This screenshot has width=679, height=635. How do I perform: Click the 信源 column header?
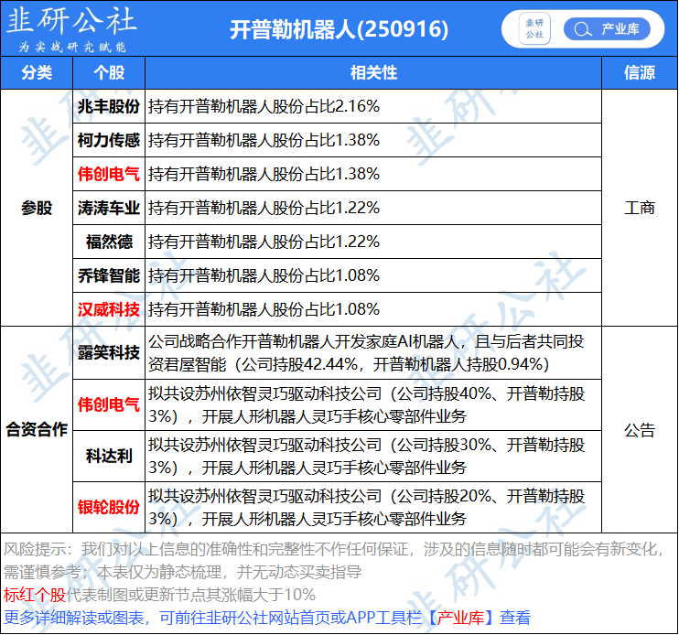pos(639,72)
